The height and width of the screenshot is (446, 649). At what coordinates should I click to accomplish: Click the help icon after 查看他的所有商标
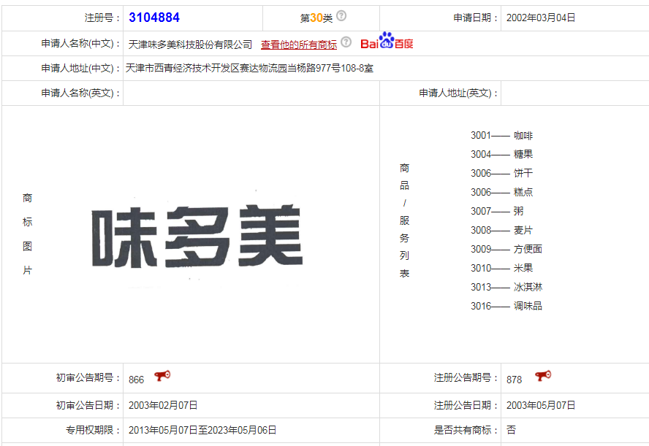click(x=346, y=44)
